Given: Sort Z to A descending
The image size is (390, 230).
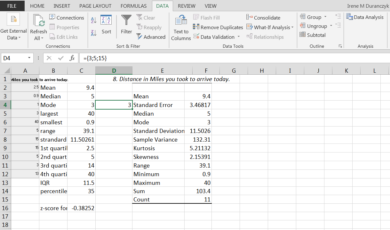Looking at the screenshot, I should [x=94, y=33].
